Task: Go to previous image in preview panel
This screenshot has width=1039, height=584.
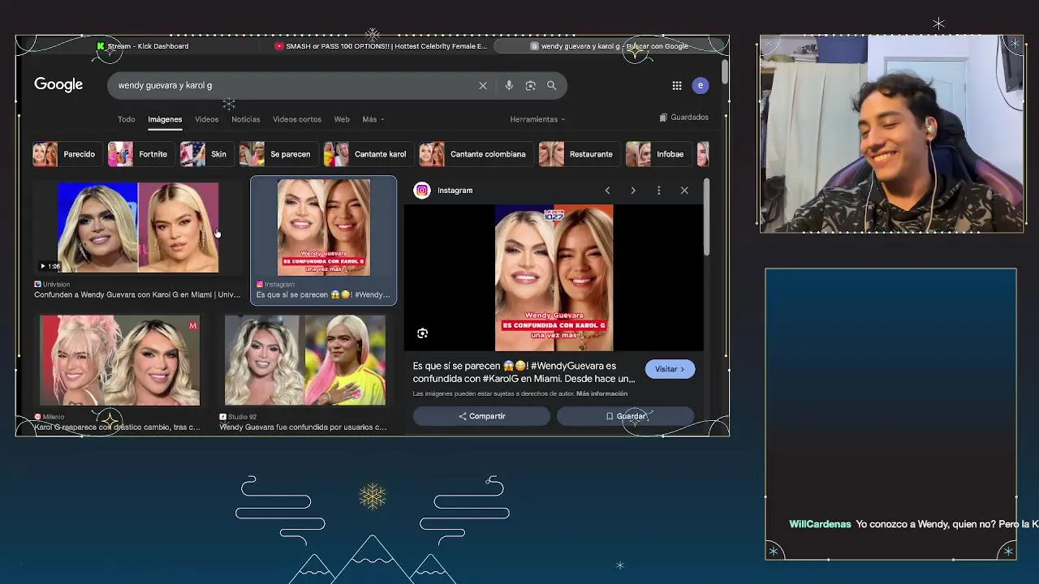Action: (607, 190)
